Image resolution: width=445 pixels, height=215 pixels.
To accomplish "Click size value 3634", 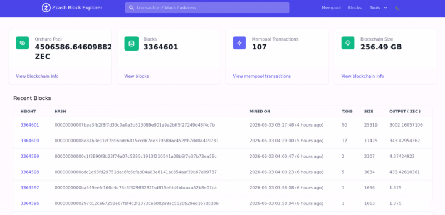I will [369, 172].
